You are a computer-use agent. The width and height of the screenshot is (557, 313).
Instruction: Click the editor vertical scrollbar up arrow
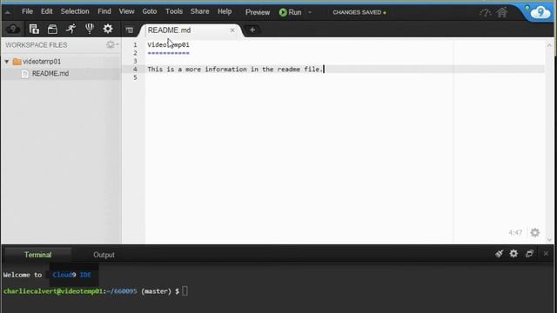point(549,45)
